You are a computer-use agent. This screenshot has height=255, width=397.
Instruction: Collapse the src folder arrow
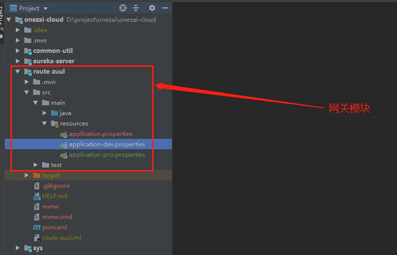[27, 92]
